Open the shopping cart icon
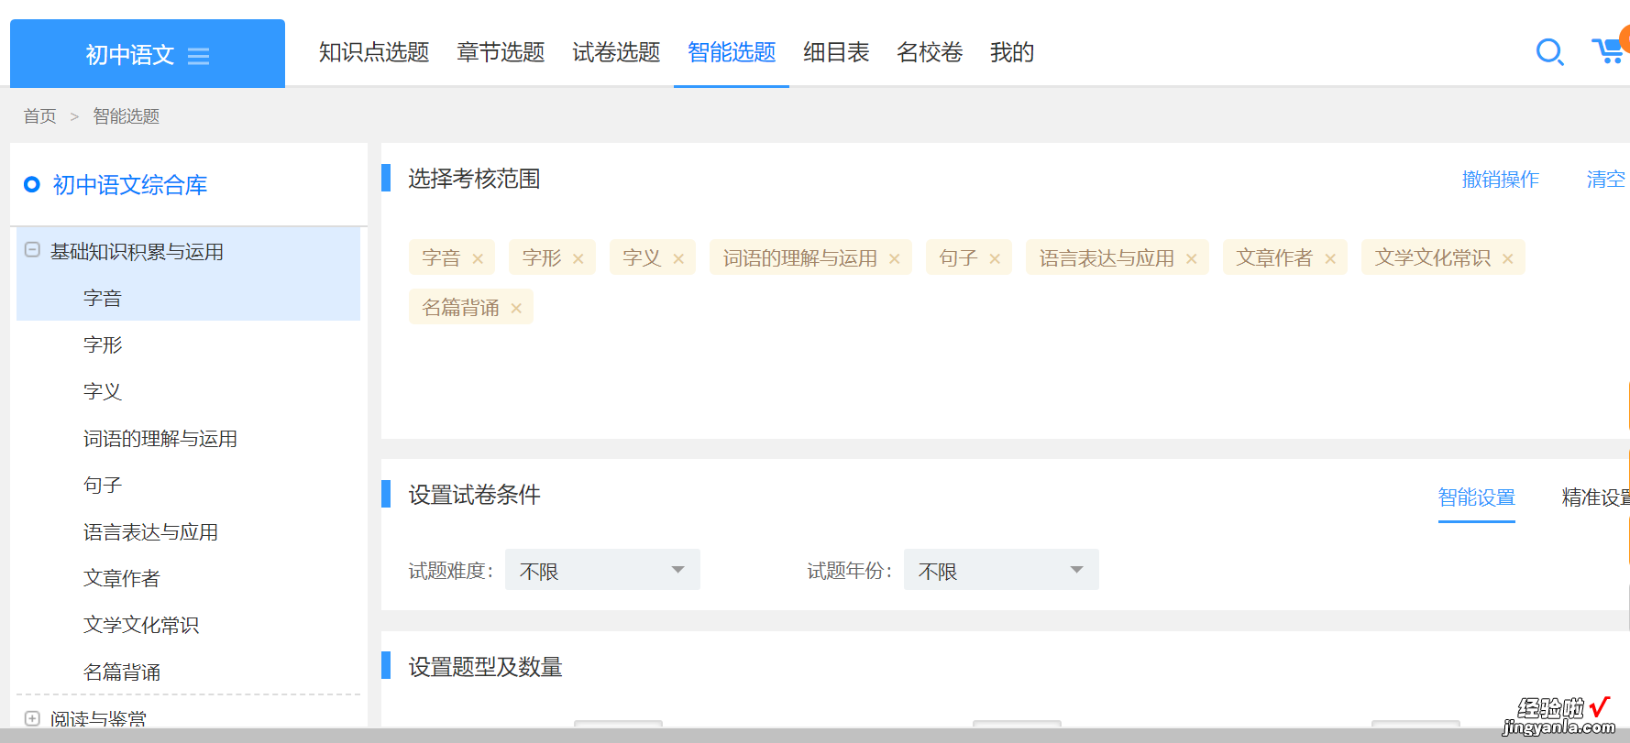 coord(1609,51)
